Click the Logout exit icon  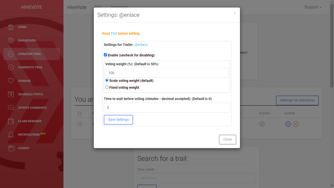[x=11, y=148]
